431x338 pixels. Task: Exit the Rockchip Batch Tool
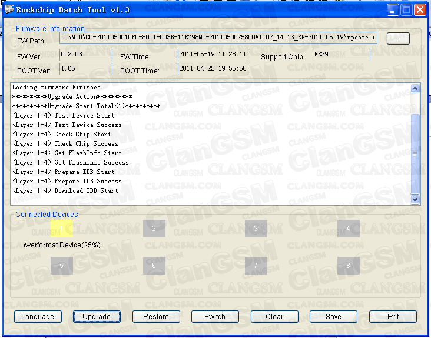point(393,316)
